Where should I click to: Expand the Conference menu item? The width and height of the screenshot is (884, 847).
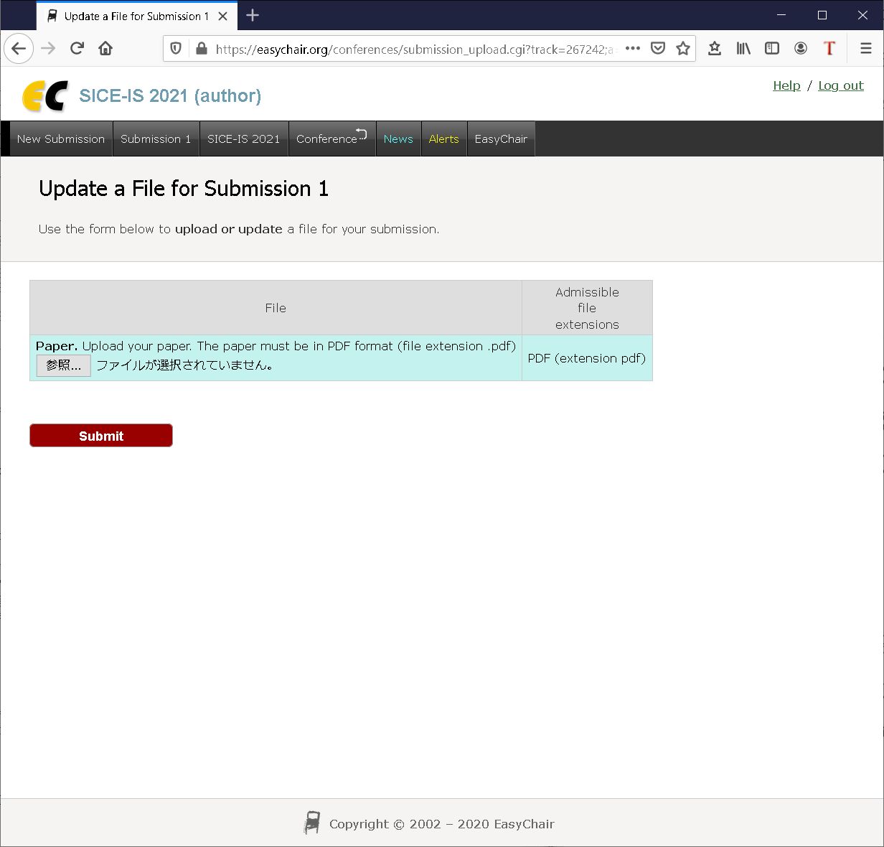point(331,139)
